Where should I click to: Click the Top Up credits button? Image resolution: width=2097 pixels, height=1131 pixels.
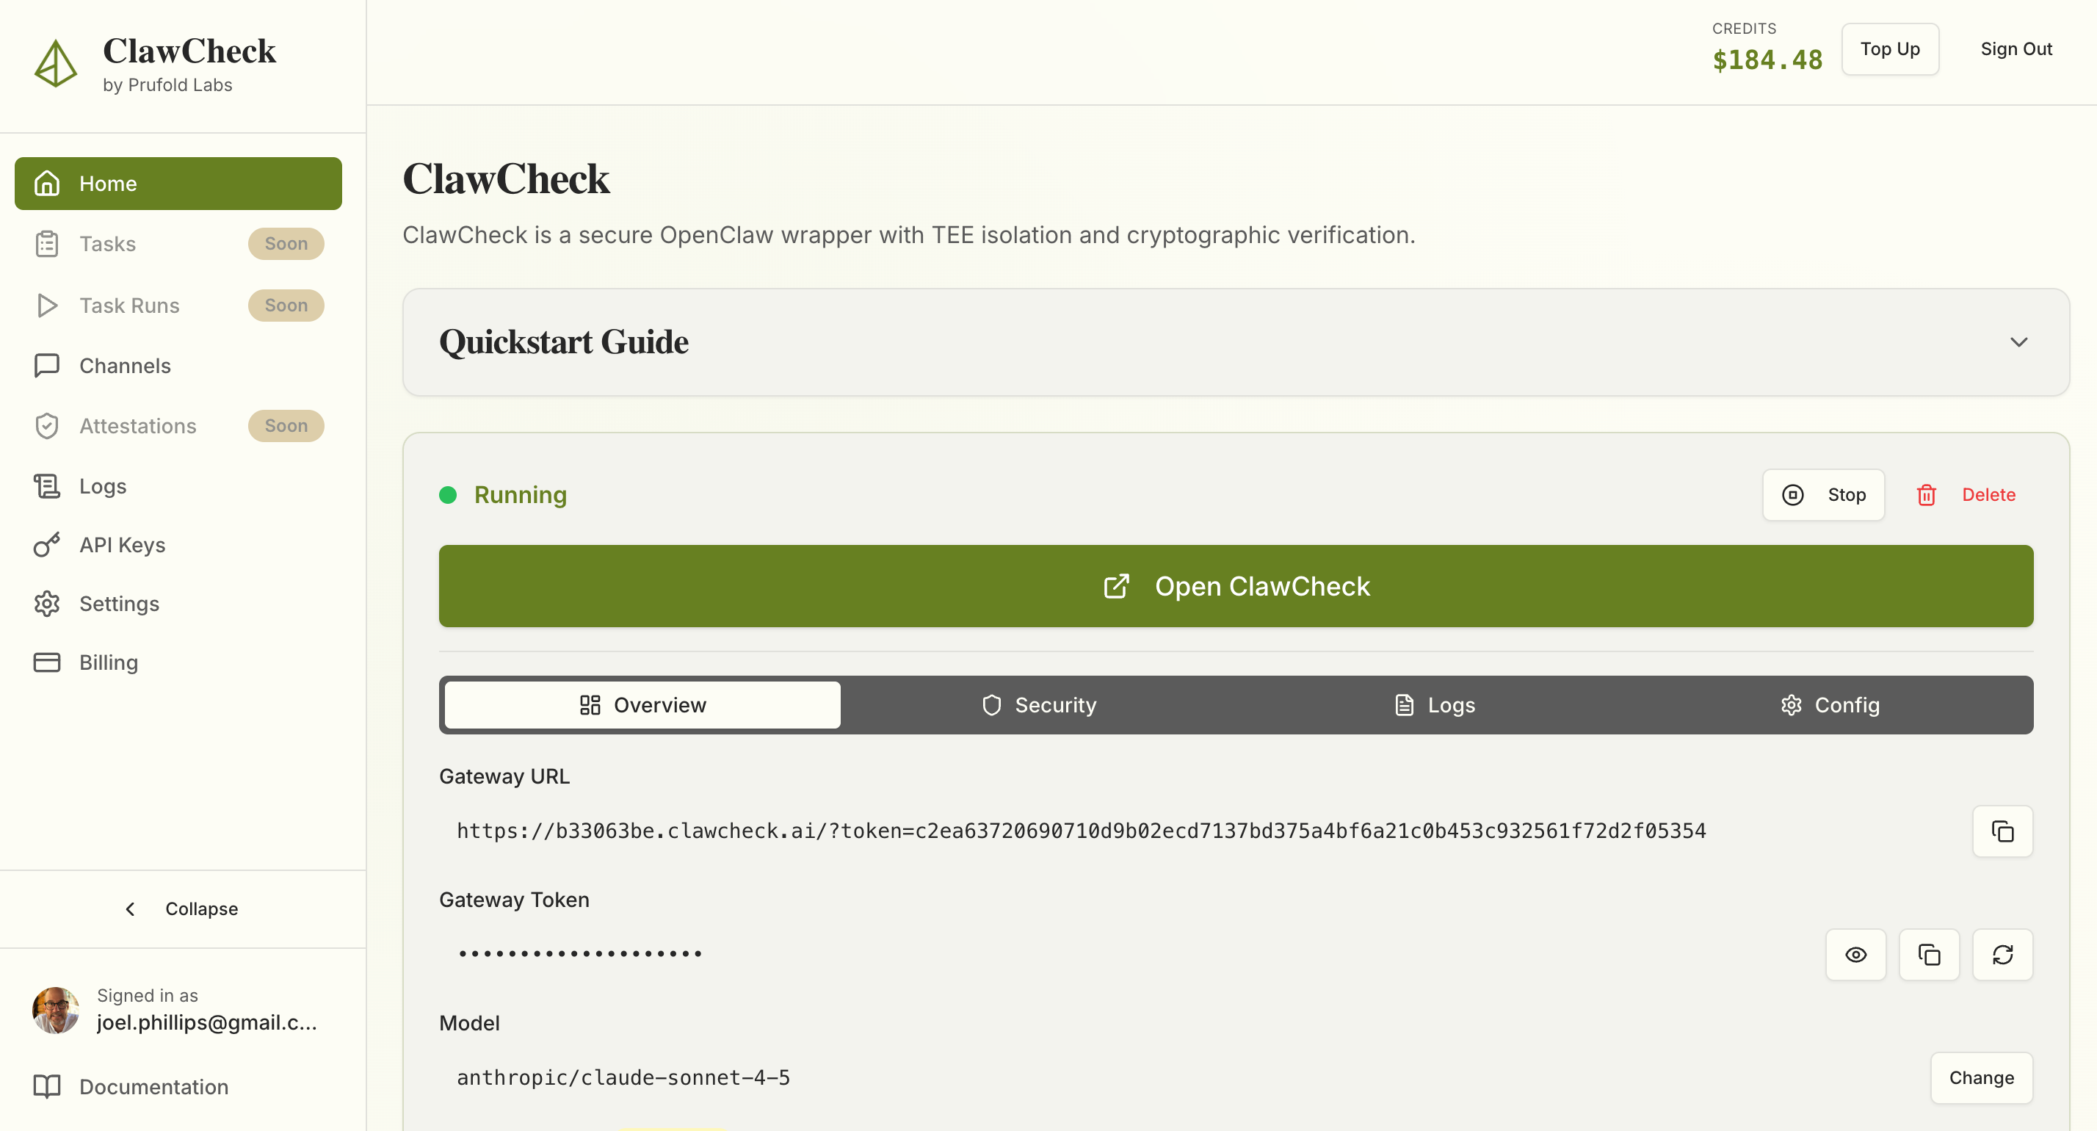1889,49
